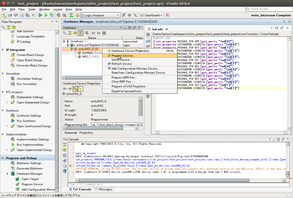Open IP Catalog in Flow Navigator
Image resolution: width=293 pixels, height=198 pixels.
[x=23, y=42]
